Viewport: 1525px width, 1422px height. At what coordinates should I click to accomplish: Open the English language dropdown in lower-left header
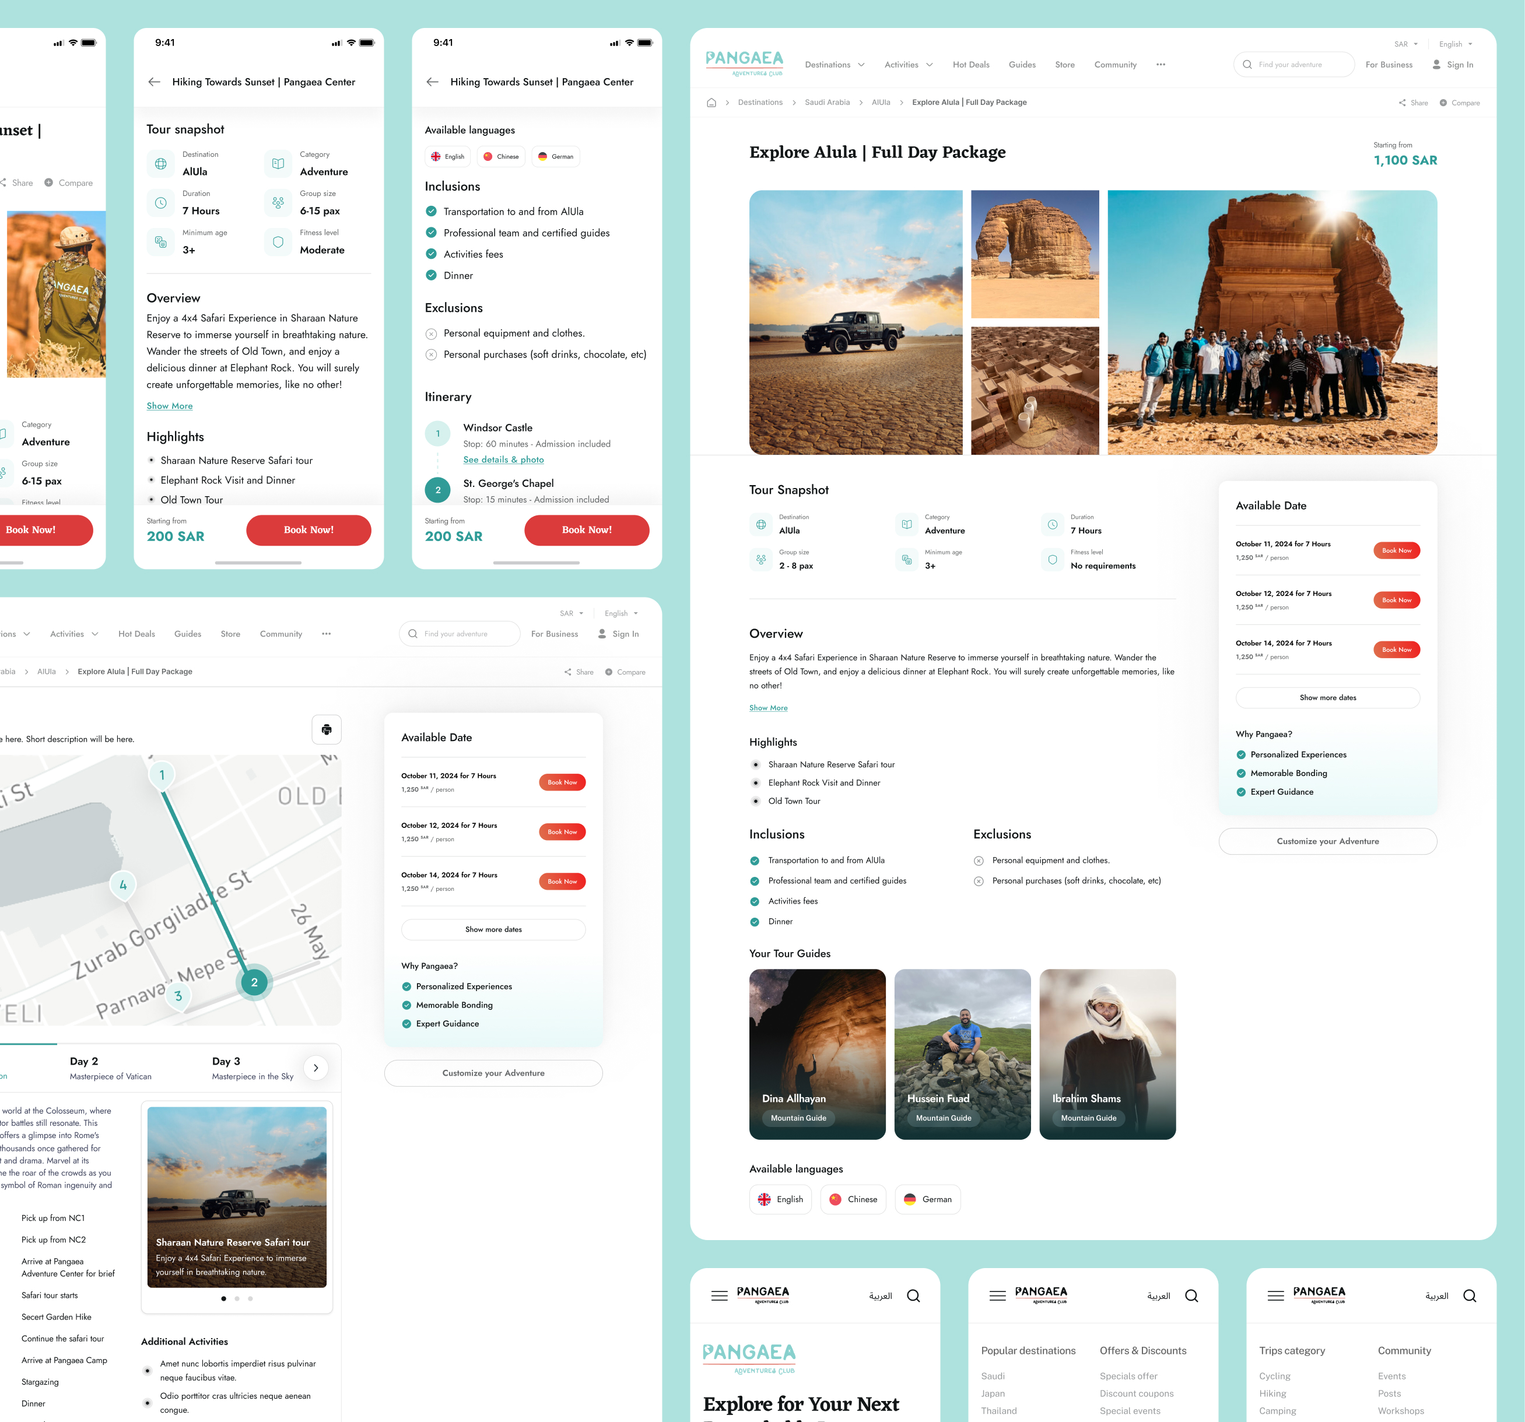point(620,613)
